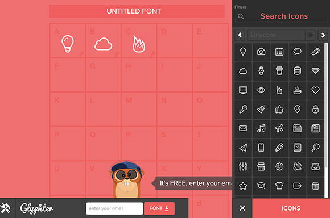
Task: Click the search magnifier beside Search Icons
Action: (241, 16)
